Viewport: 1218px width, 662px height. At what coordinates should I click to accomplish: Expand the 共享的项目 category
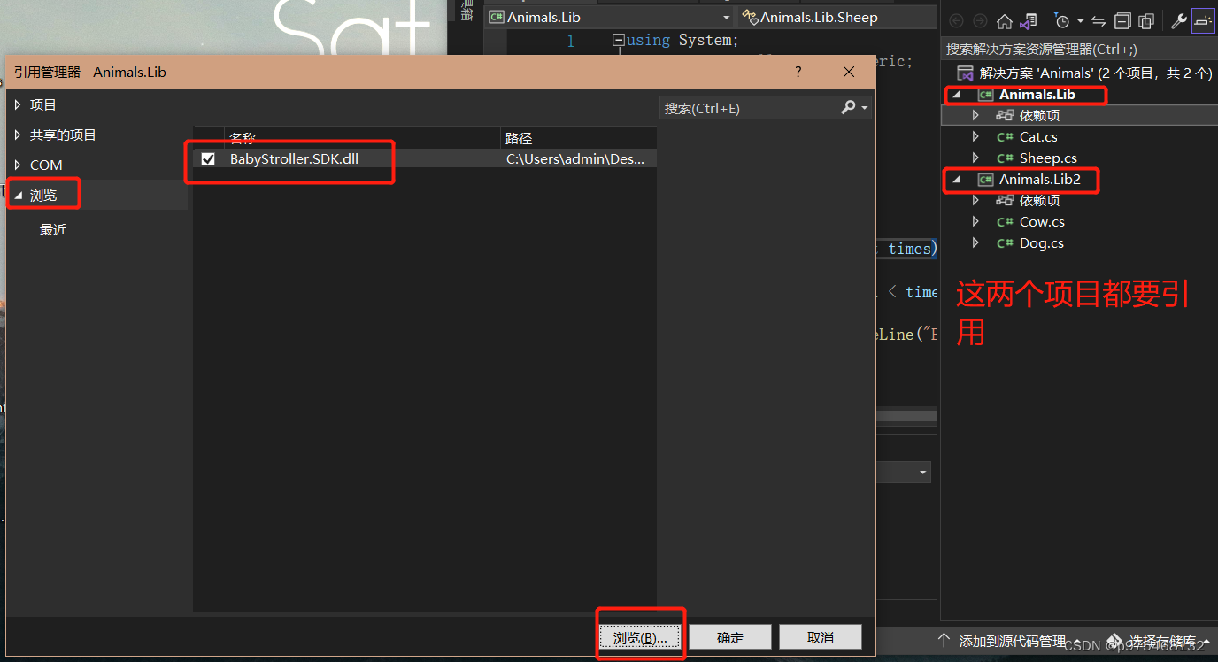pyautogui.click(x=18, y=135)
